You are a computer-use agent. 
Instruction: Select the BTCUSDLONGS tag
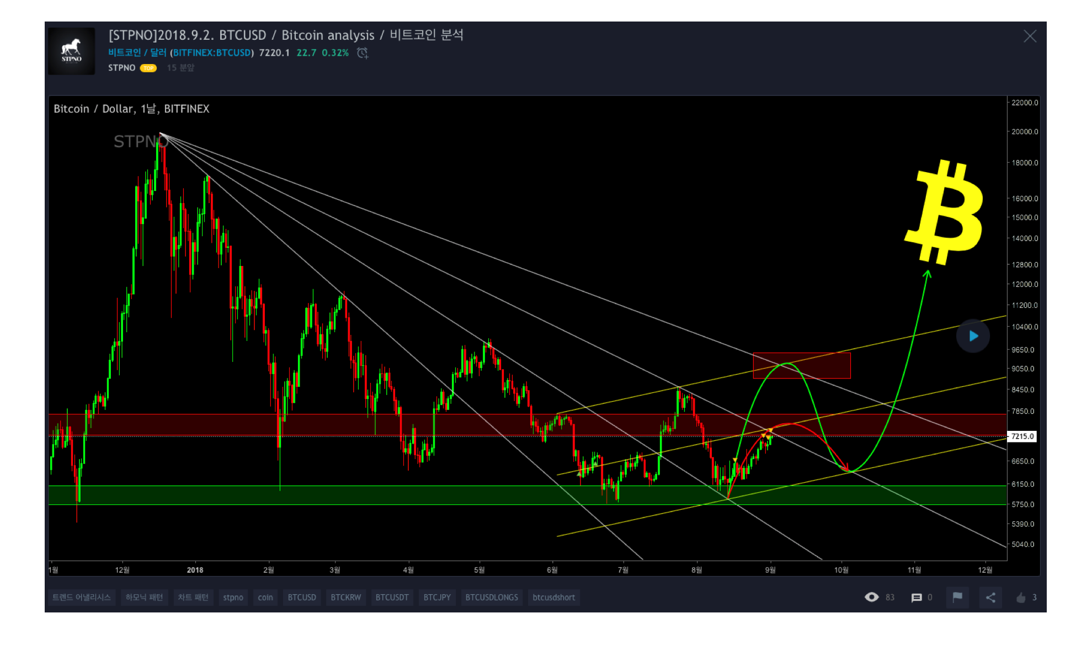click(x=491, y=598)
